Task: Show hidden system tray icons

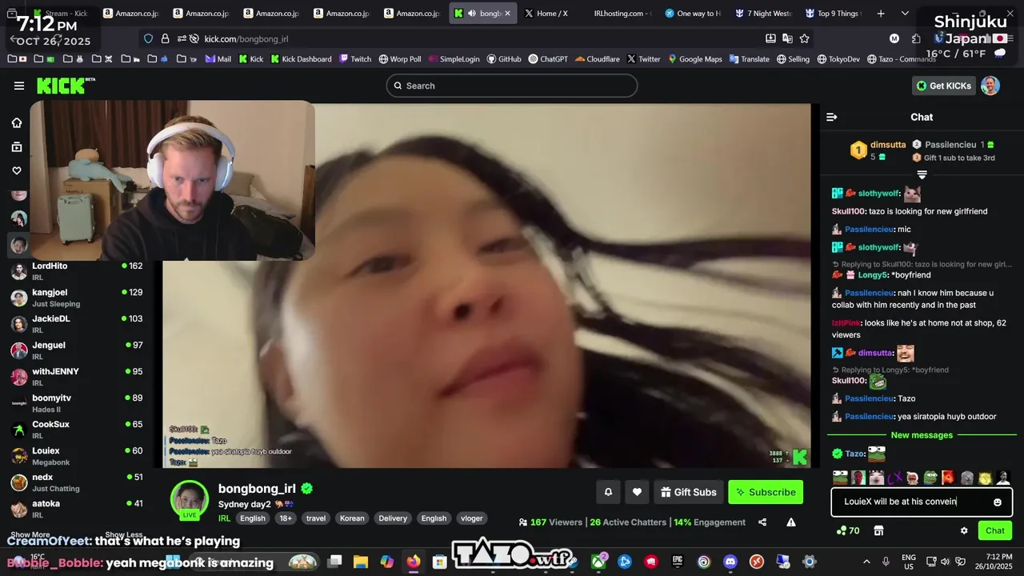Action: pyautogui.click(x=867, y=562)
